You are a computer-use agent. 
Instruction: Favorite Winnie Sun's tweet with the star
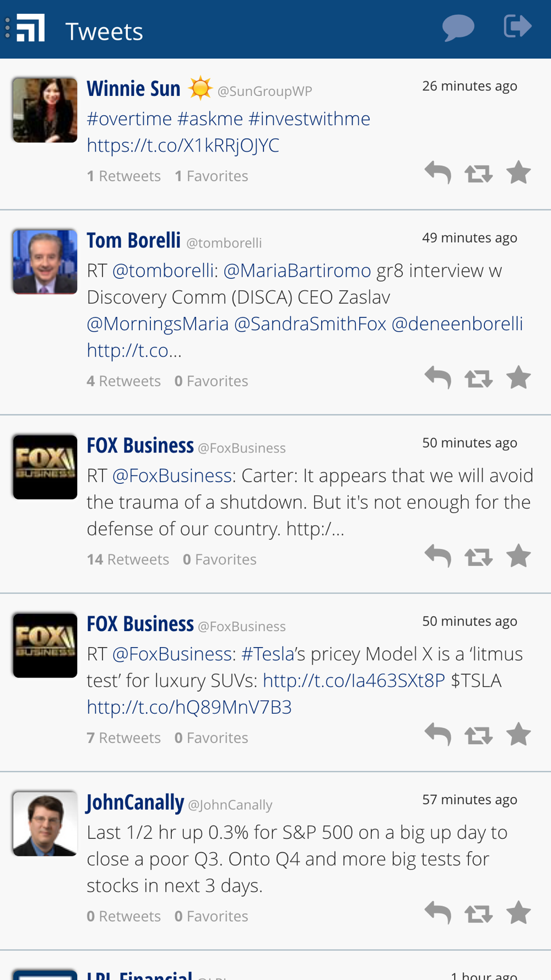click(518, 173)
